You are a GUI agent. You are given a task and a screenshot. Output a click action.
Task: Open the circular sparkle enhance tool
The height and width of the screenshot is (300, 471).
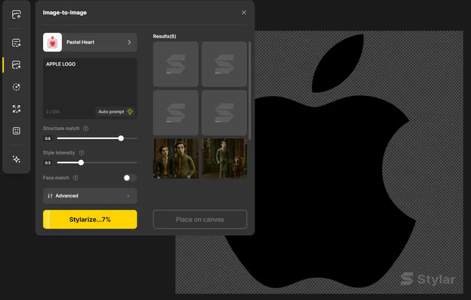pyautogui.click(x=16, y=87)
